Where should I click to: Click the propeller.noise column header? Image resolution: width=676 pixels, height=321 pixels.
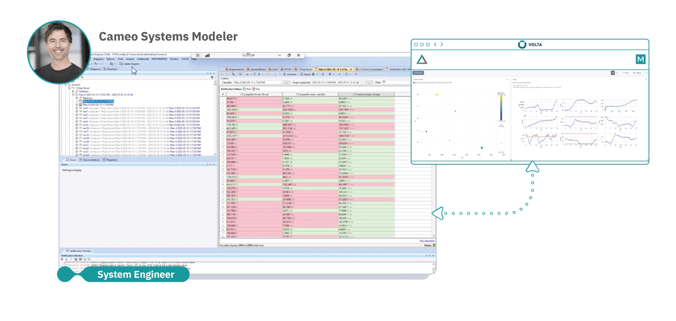310,94
